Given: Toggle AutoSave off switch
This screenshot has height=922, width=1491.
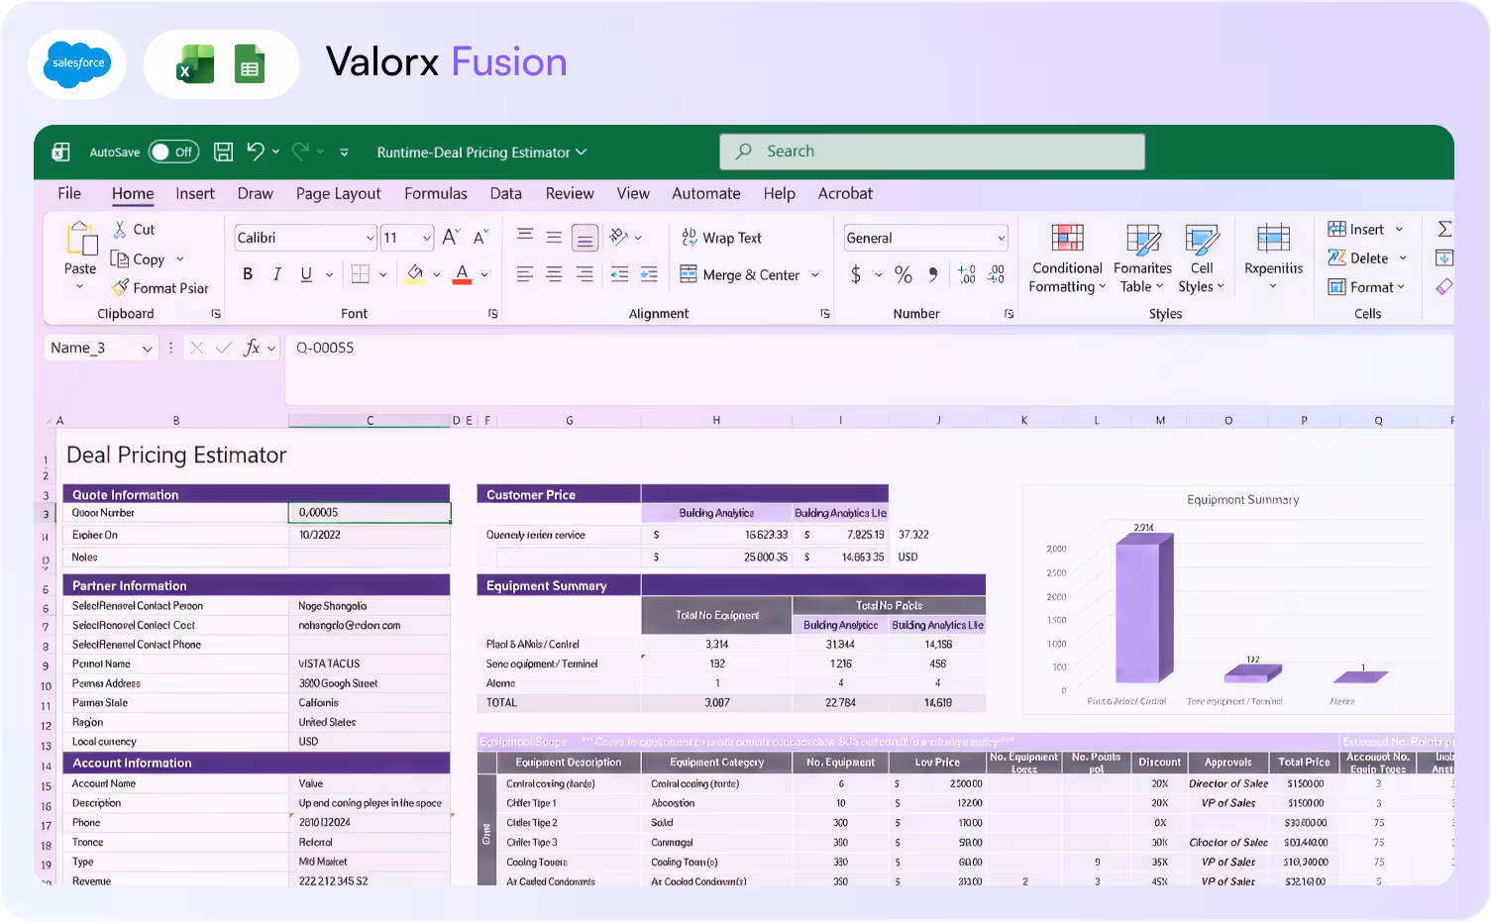Looking at the screenshot, I should click(x=173, y=152).
